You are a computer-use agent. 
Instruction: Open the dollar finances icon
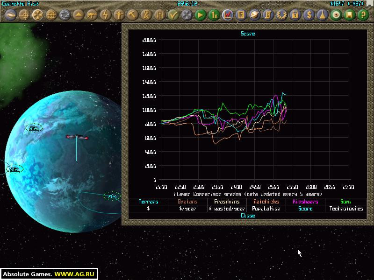point(309,15)
